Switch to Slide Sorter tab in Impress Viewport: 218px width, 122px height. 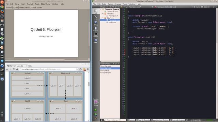tap(37, 7)
